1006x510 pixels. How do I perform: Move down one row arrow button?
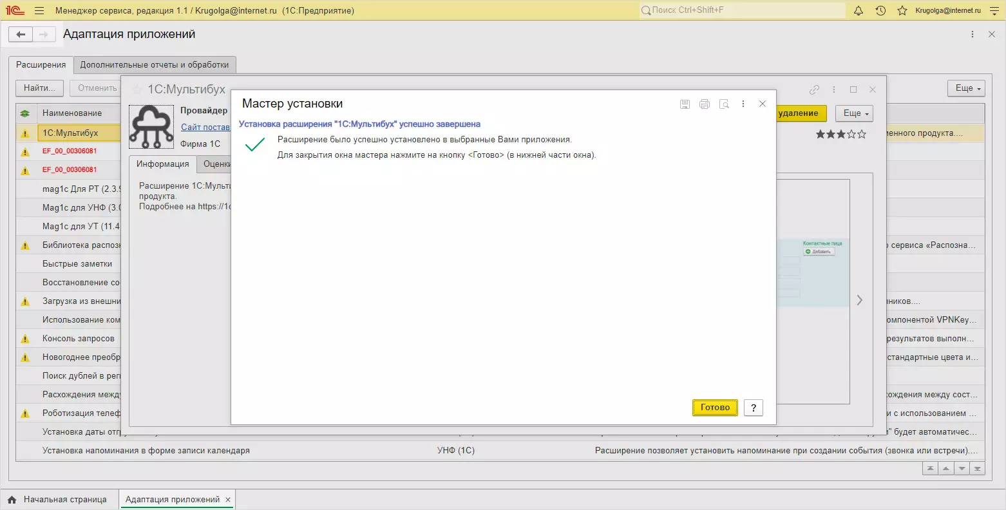click(x=962, y=469)
